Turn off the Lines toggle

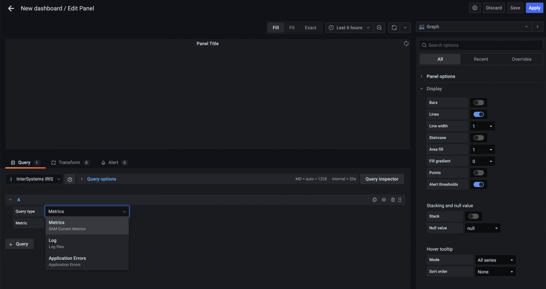click(x=478, y=115)
